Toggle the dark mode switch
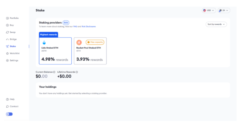The width and height of the screenshot is (241, 124). coord(9,114)
